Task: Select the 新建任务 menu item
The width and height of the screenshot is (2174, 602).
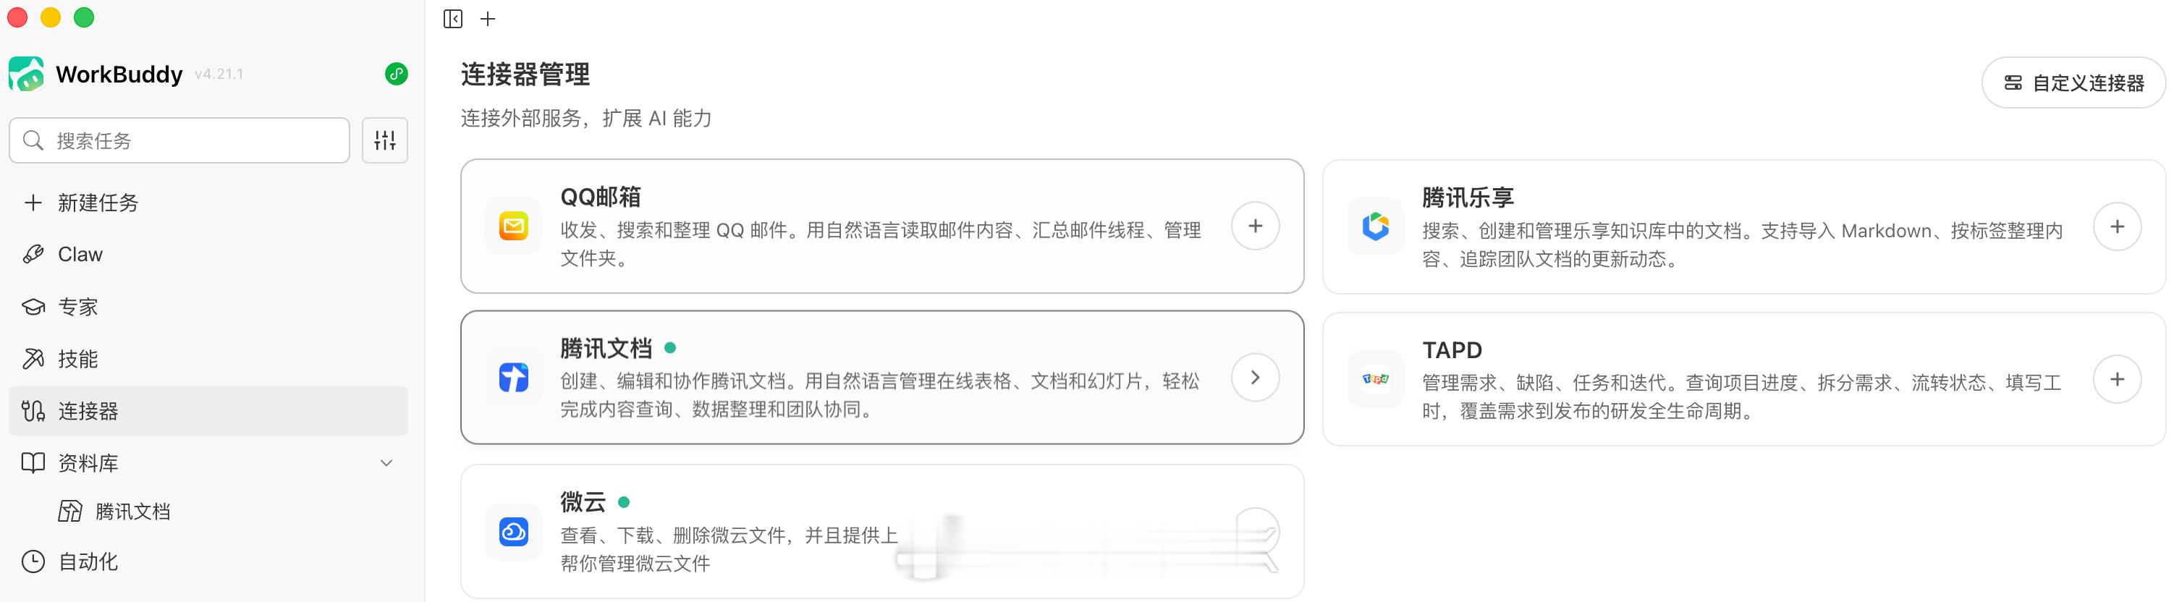Action: click(x=98, y=203)
